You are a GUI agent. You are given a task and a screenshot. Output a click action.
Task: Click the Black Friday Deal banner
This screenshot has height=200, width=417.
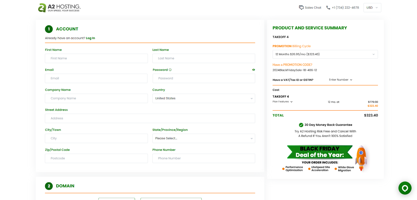320,152
